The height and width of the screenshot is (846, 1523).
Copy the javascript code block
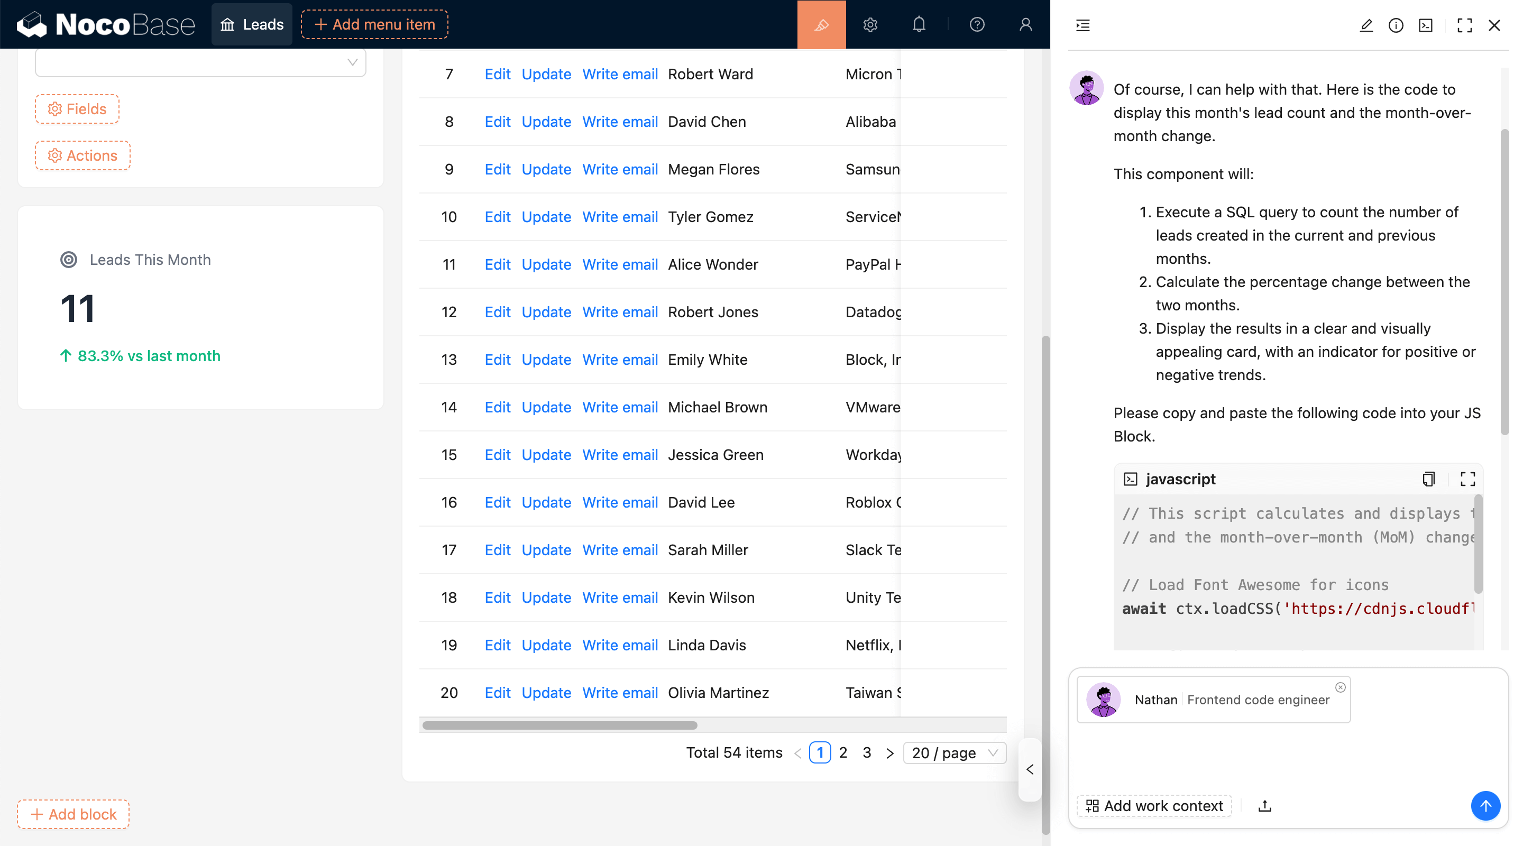click(x=1428, y=479)
